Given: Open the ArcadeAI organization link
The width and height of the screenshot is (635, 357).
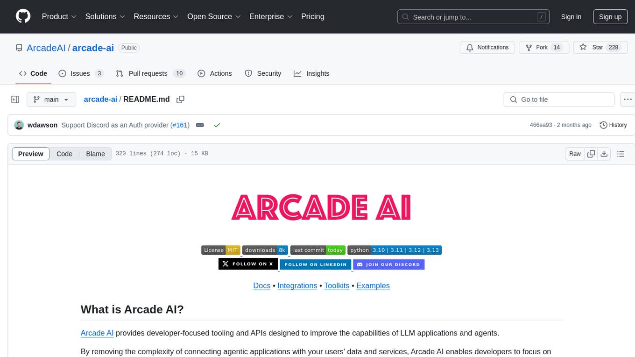Looking at the screenshot, I should pyautogui.click(x=46, y=48).
